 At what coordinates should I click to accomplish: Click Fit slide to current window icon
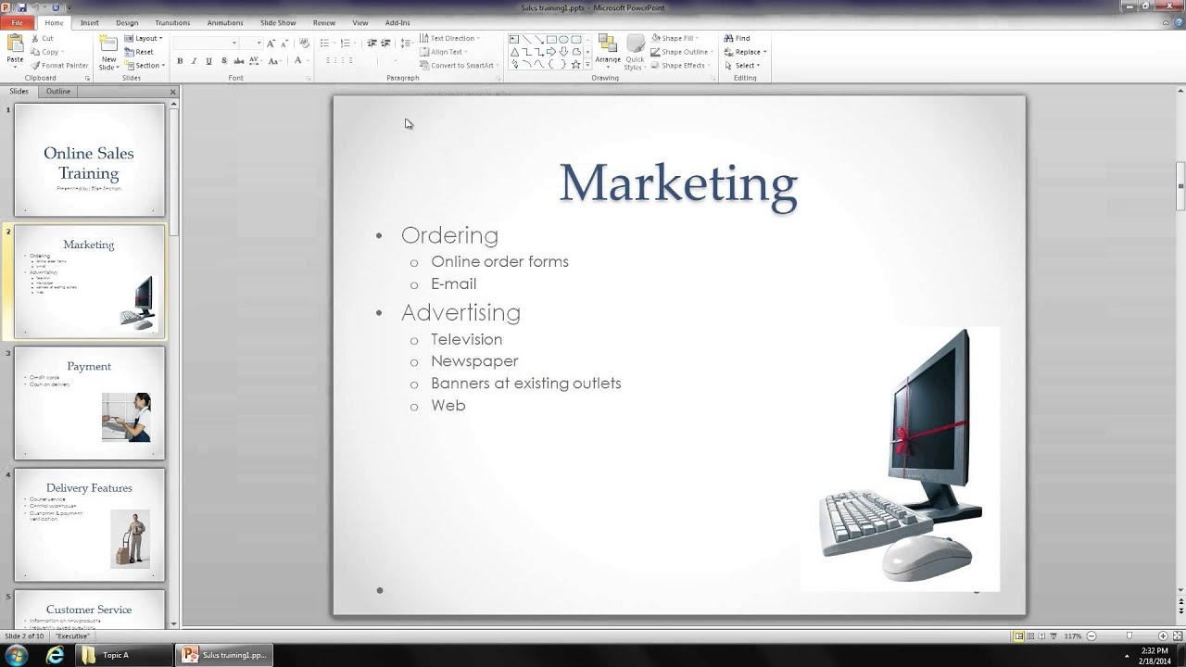(1179, 636)
